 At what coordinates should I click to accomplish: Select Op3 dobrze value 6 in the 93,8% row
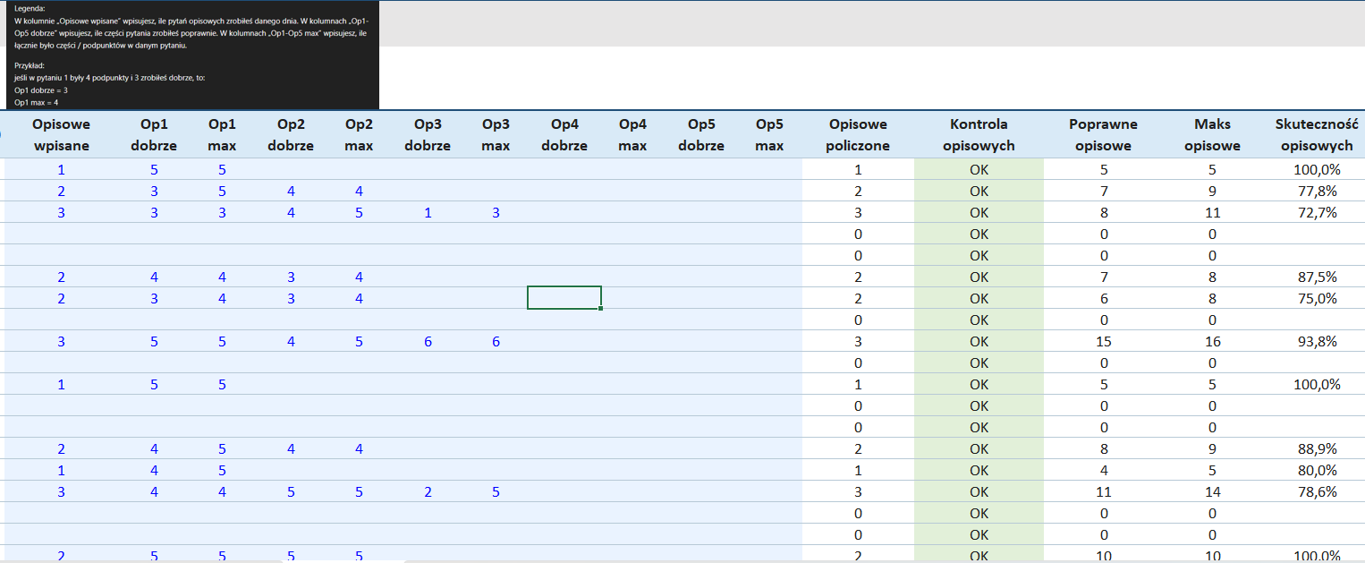pos(428,341)
